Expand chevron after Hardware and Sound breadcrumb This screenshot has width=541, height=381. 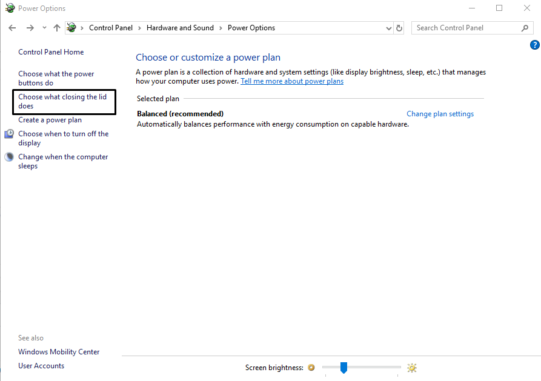point(221,28)
